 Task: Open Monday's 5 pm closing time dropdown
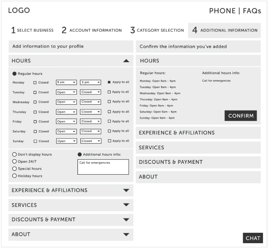[x=90, y=82]
